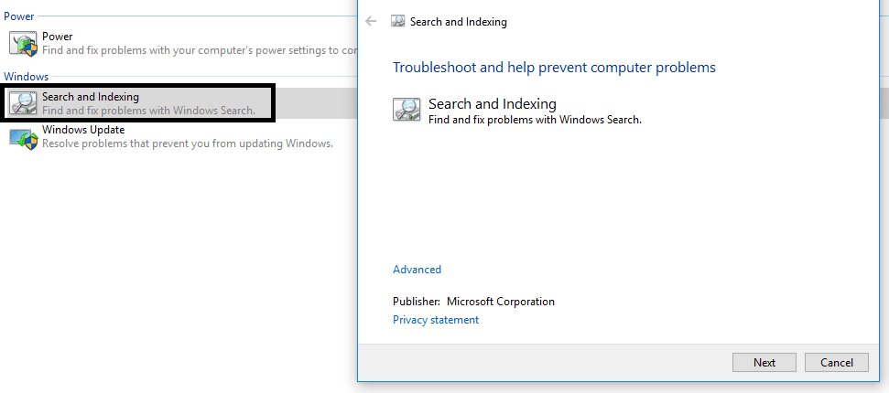889x393 pixels.
Task: Click the wizard title text Search and Indexing
Action: click(459, 21)
